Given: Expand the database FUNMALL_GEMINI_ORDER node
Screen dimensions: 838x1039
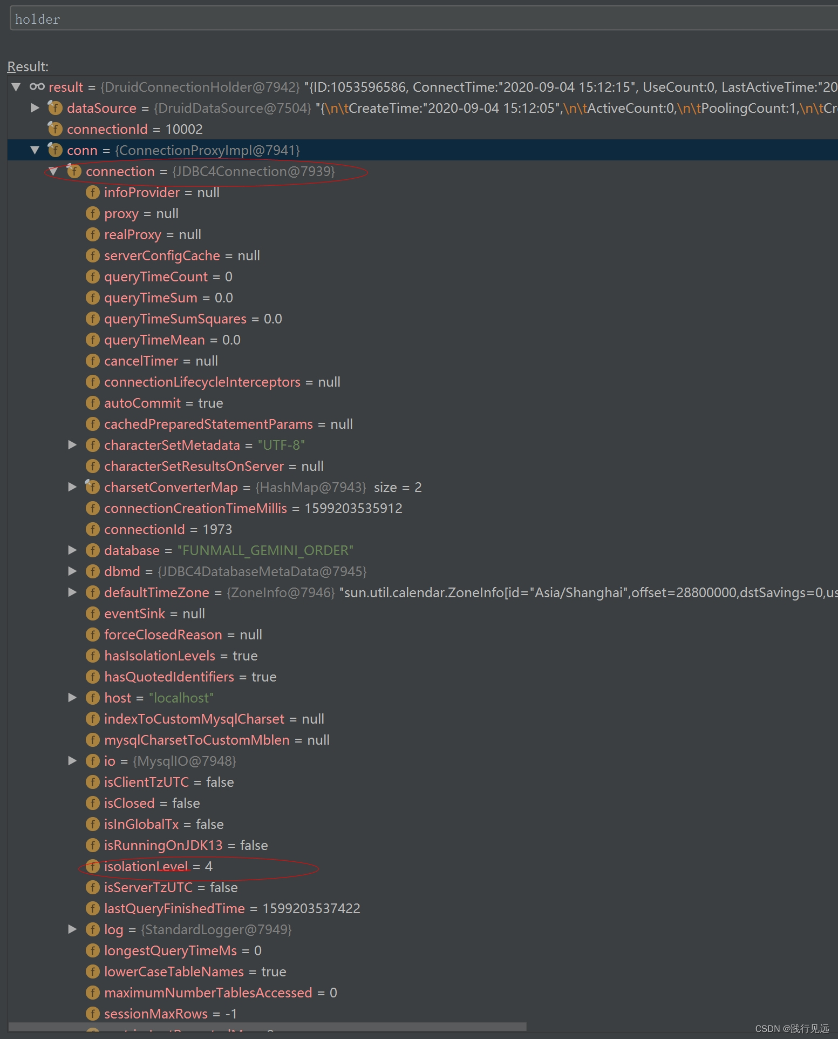Looking at the screenshot, I should [72, 550].
